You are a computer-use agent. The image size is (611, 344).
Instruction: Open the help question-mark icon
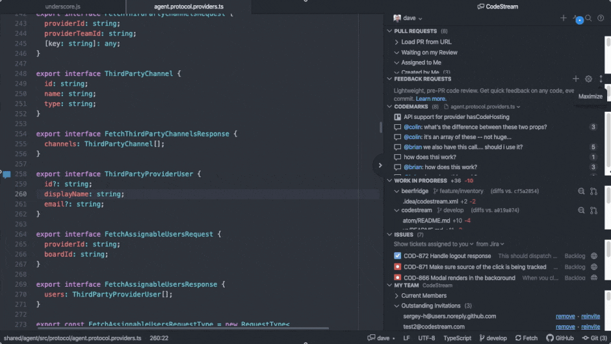point(601,18)
